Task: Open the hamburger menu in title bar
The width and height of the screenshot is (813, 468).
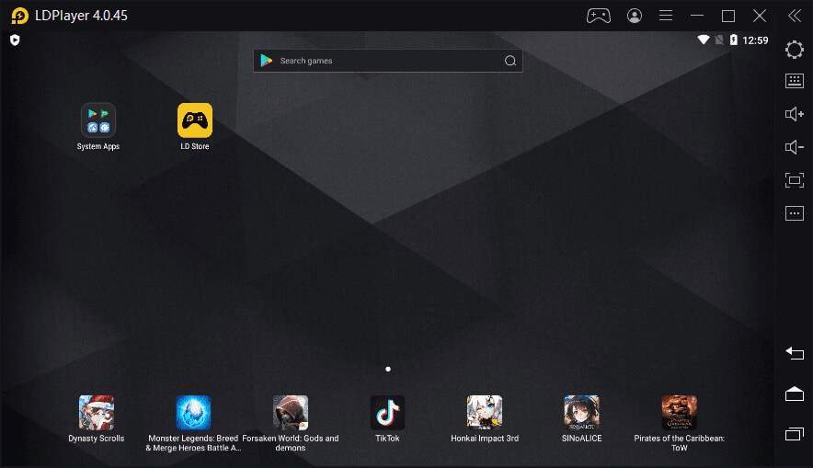Action: click(666, 16)
